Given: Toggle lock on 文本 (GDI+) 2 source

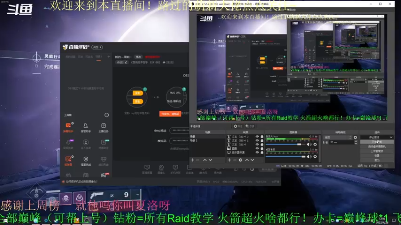Looking at the screenshot, I should click(x=262, y=141).
